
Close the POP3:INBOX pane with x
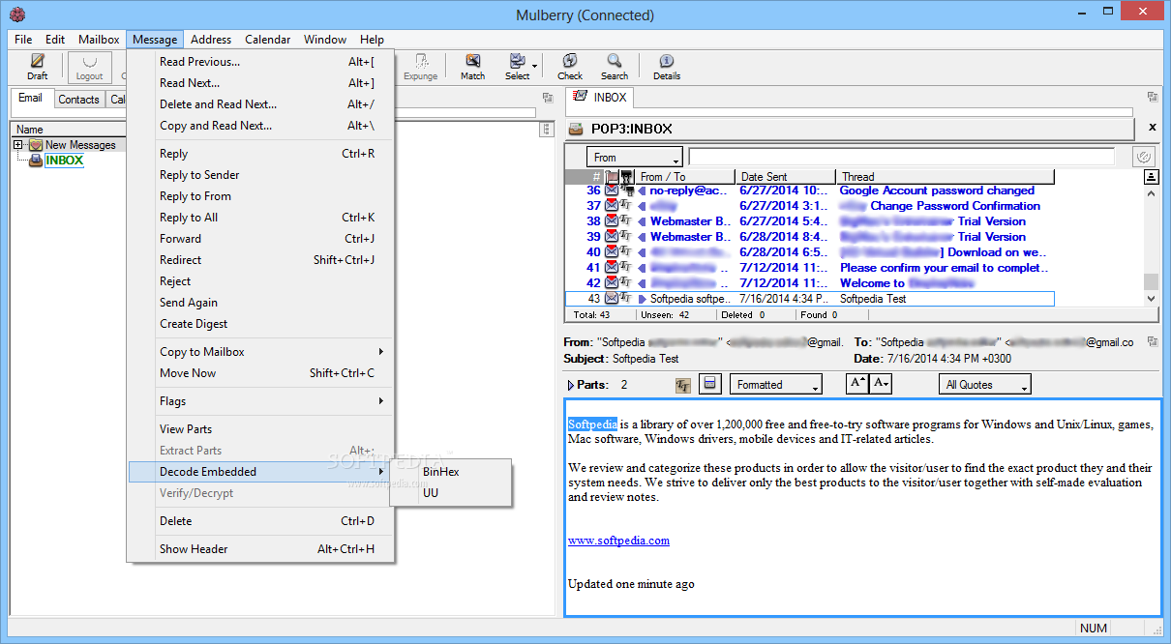click(x=1152, y=128)
